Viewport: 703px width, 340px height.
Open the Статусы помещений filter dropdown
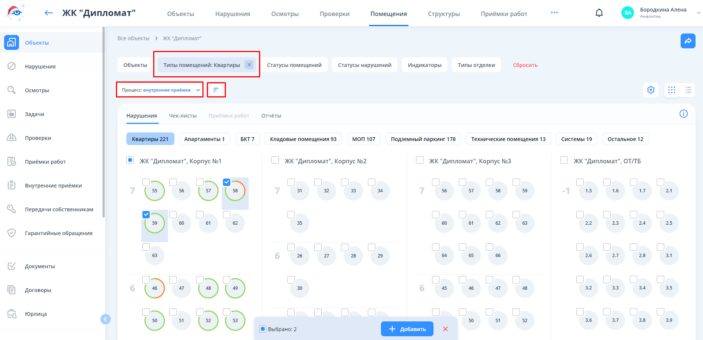(x=294, y=65)
